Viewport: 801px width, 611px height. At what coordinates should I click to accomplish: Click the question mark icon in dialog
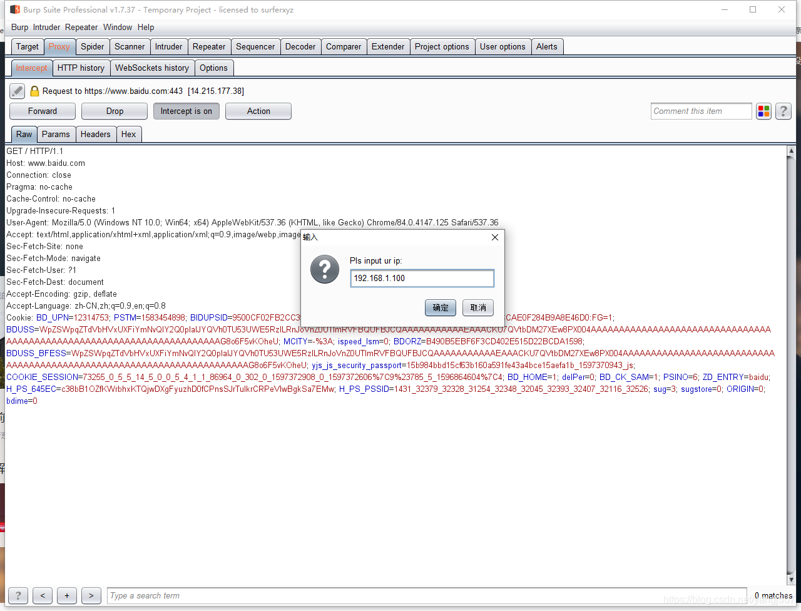tap(325, 269)
